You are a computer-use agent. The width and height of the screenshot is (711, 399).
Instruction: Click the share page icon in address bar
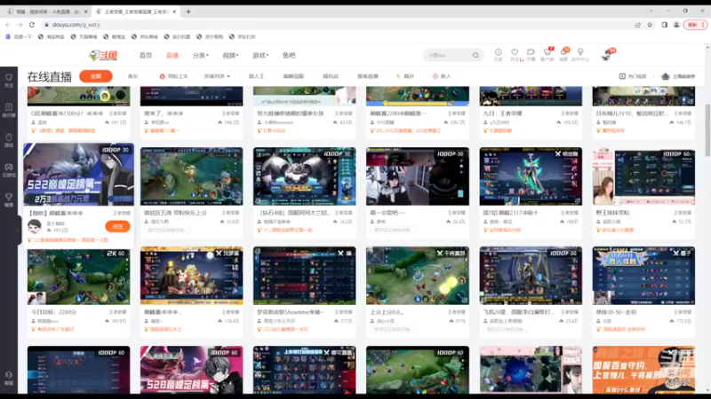coord(638,25)
